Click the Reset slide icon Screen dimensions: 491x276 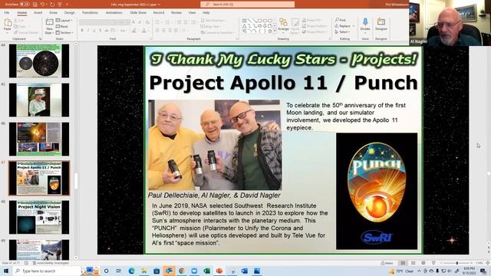pyautogui.click(x=62, y=27)
